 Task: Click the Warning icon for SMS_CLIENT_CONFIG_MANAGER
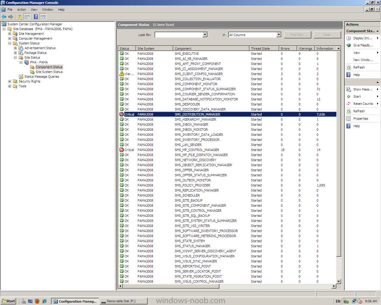click(121, 74)
